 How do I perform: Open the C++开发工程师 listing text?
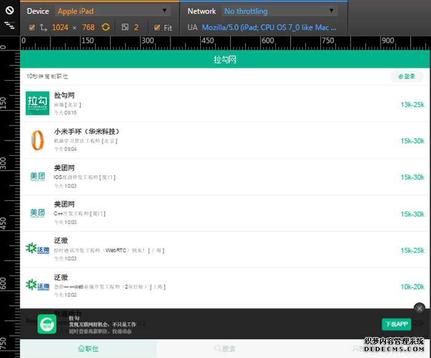(79, 214)
